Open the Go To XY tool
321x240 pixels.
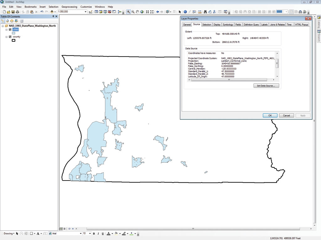[214, 12]
